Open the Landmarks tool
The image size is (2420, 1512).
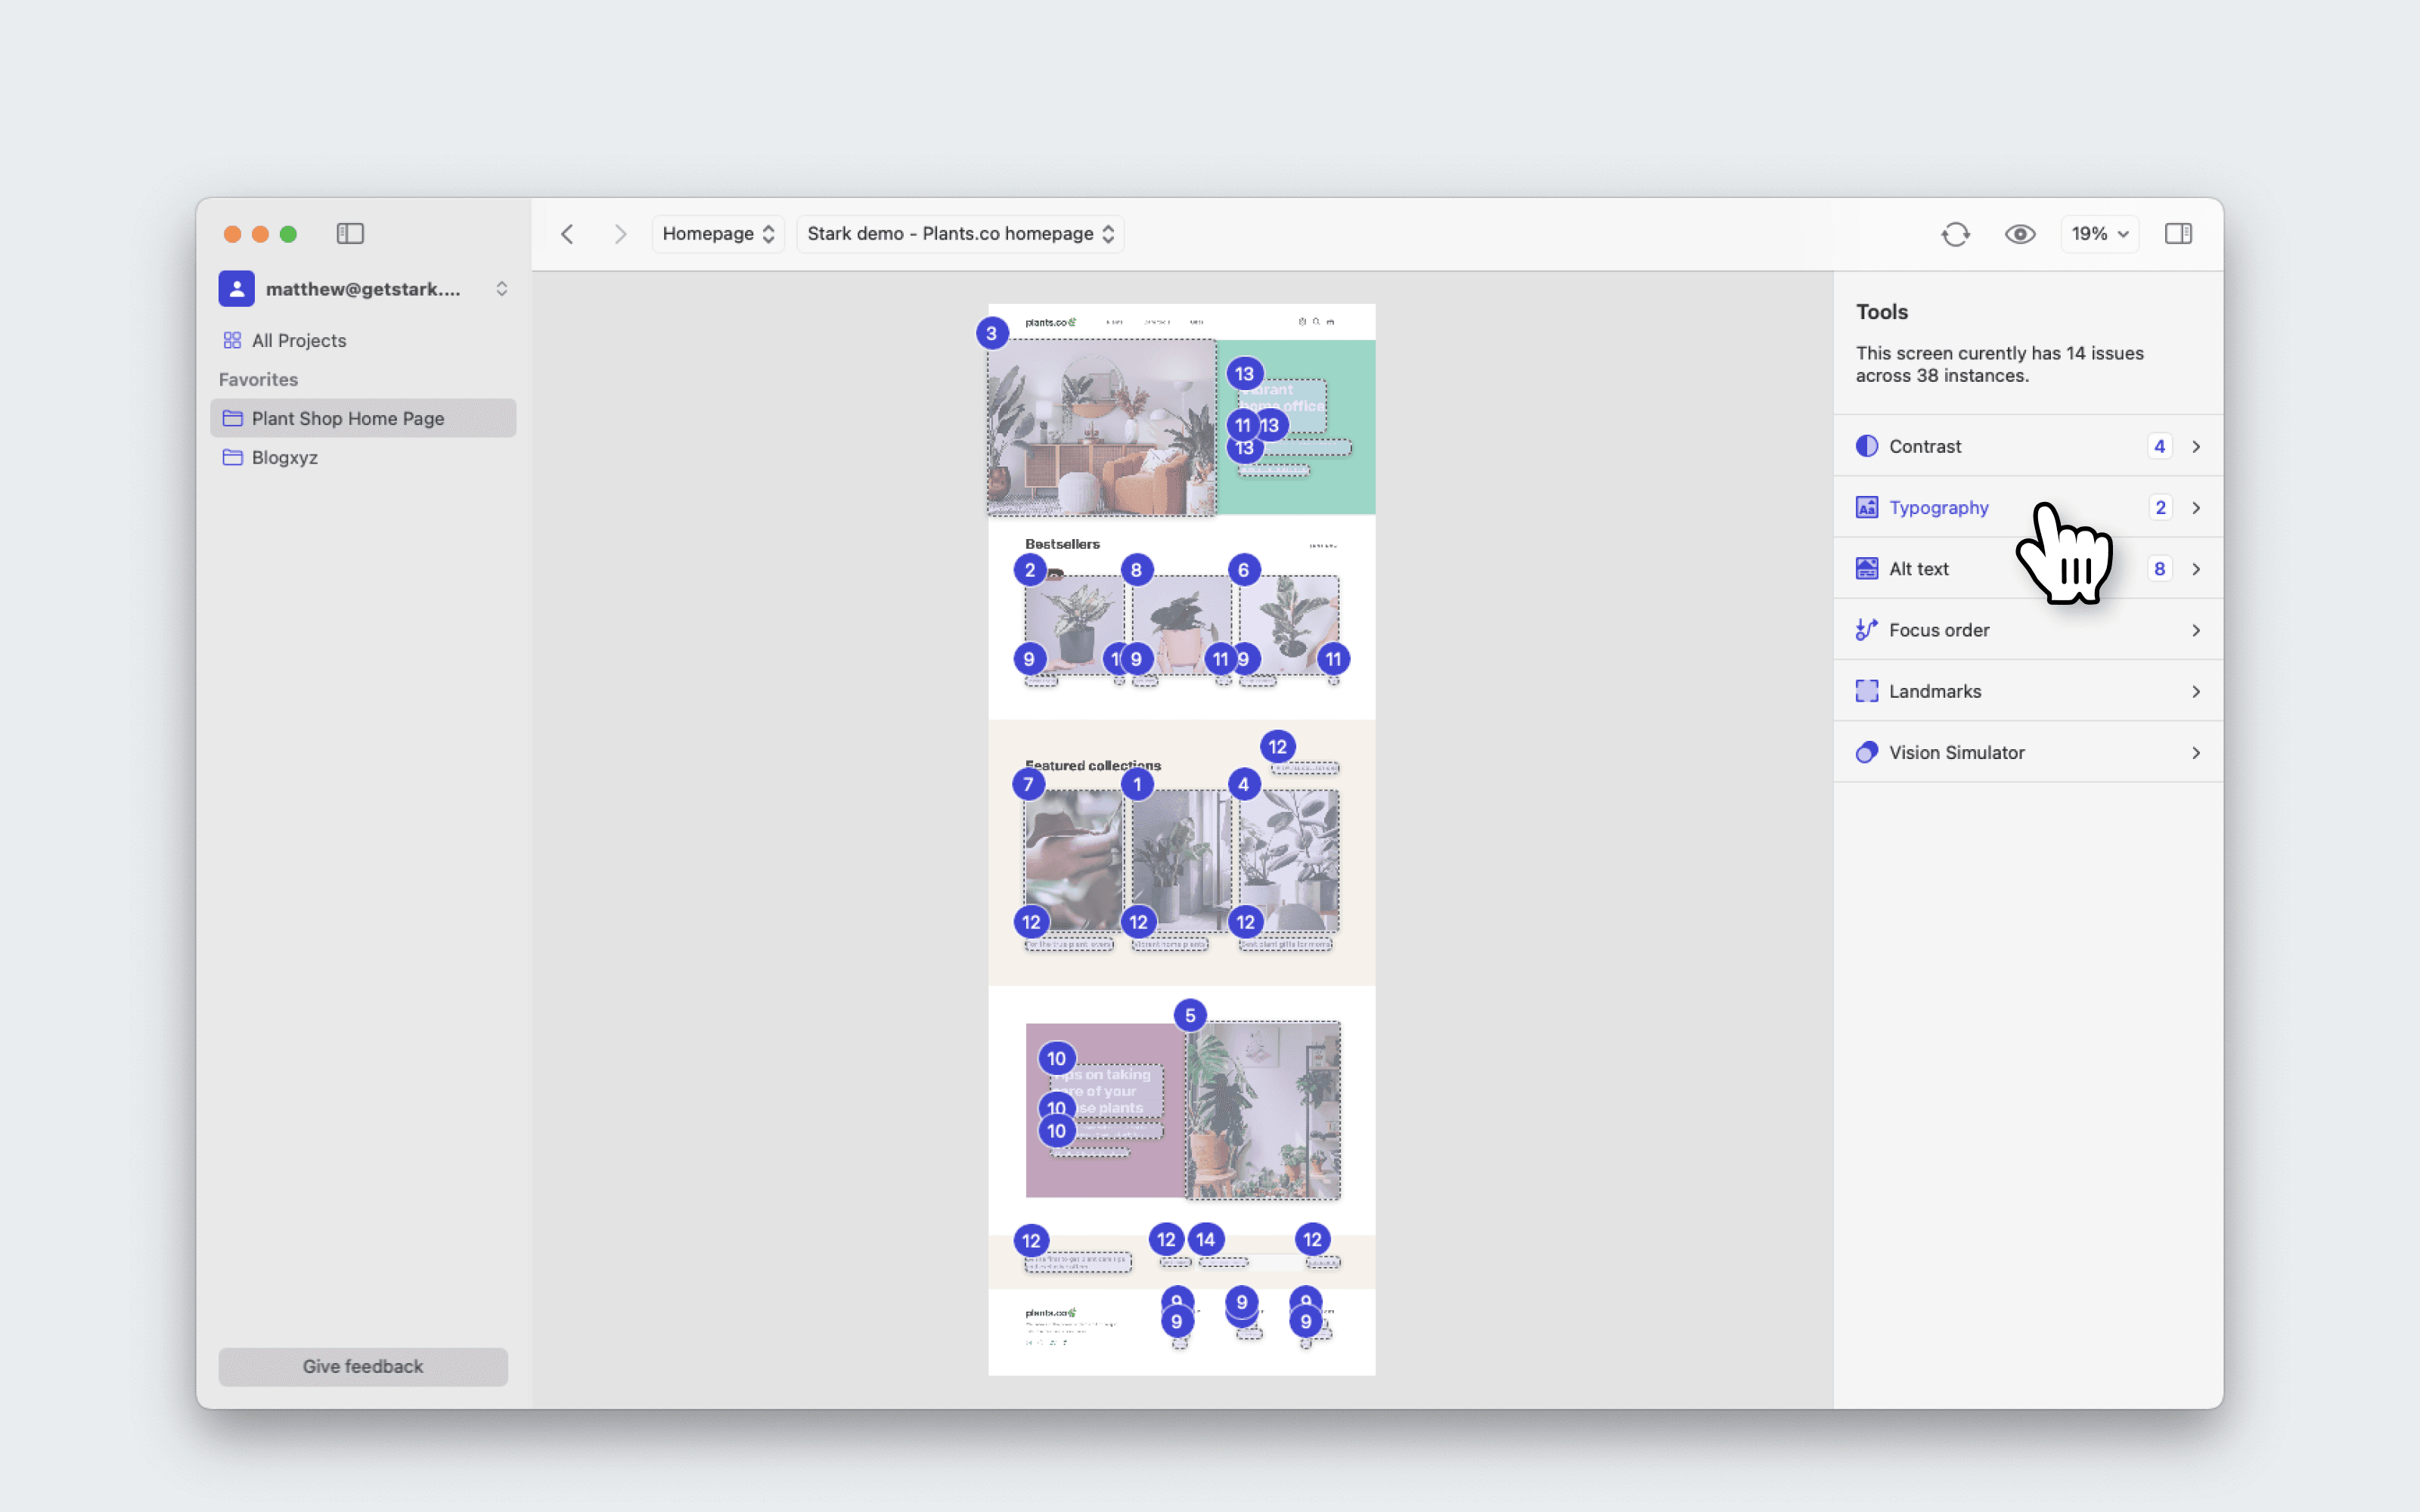click(2028, 691)
